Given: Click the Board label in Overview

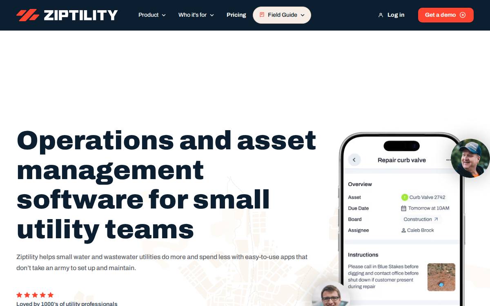Looking at the screenshot, I should pos(355,219).
